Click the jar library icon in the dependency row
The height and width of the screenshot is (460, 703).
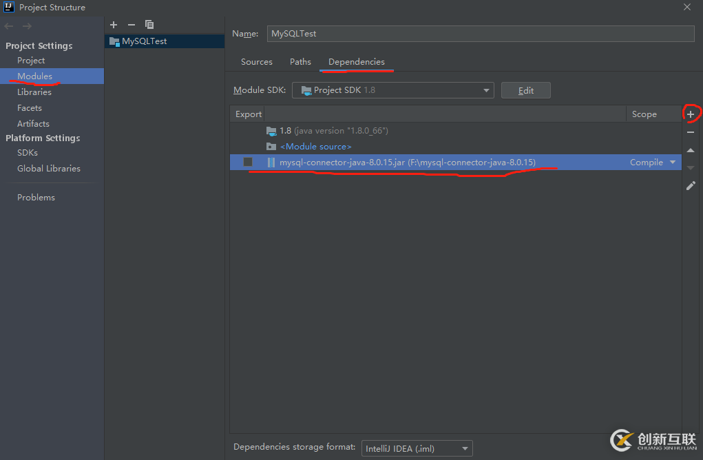[x=271, y=163]
